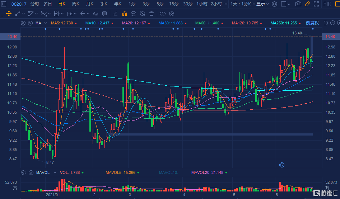Hide all drawings with crossed-eye icon

[143, 14]
